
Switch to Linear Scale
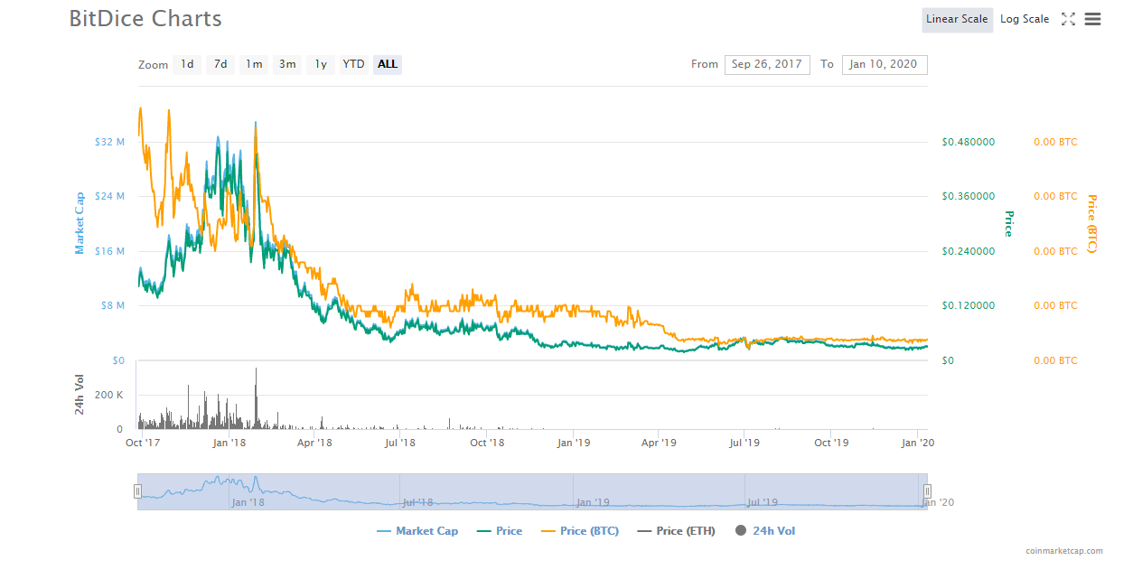click(x=957, y=19)
